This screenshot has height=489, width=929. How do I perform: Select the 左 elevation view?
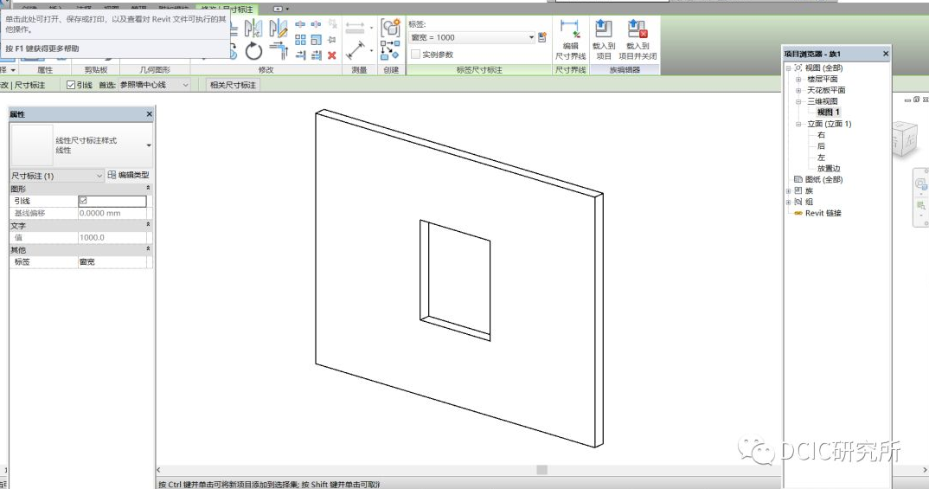821,157
